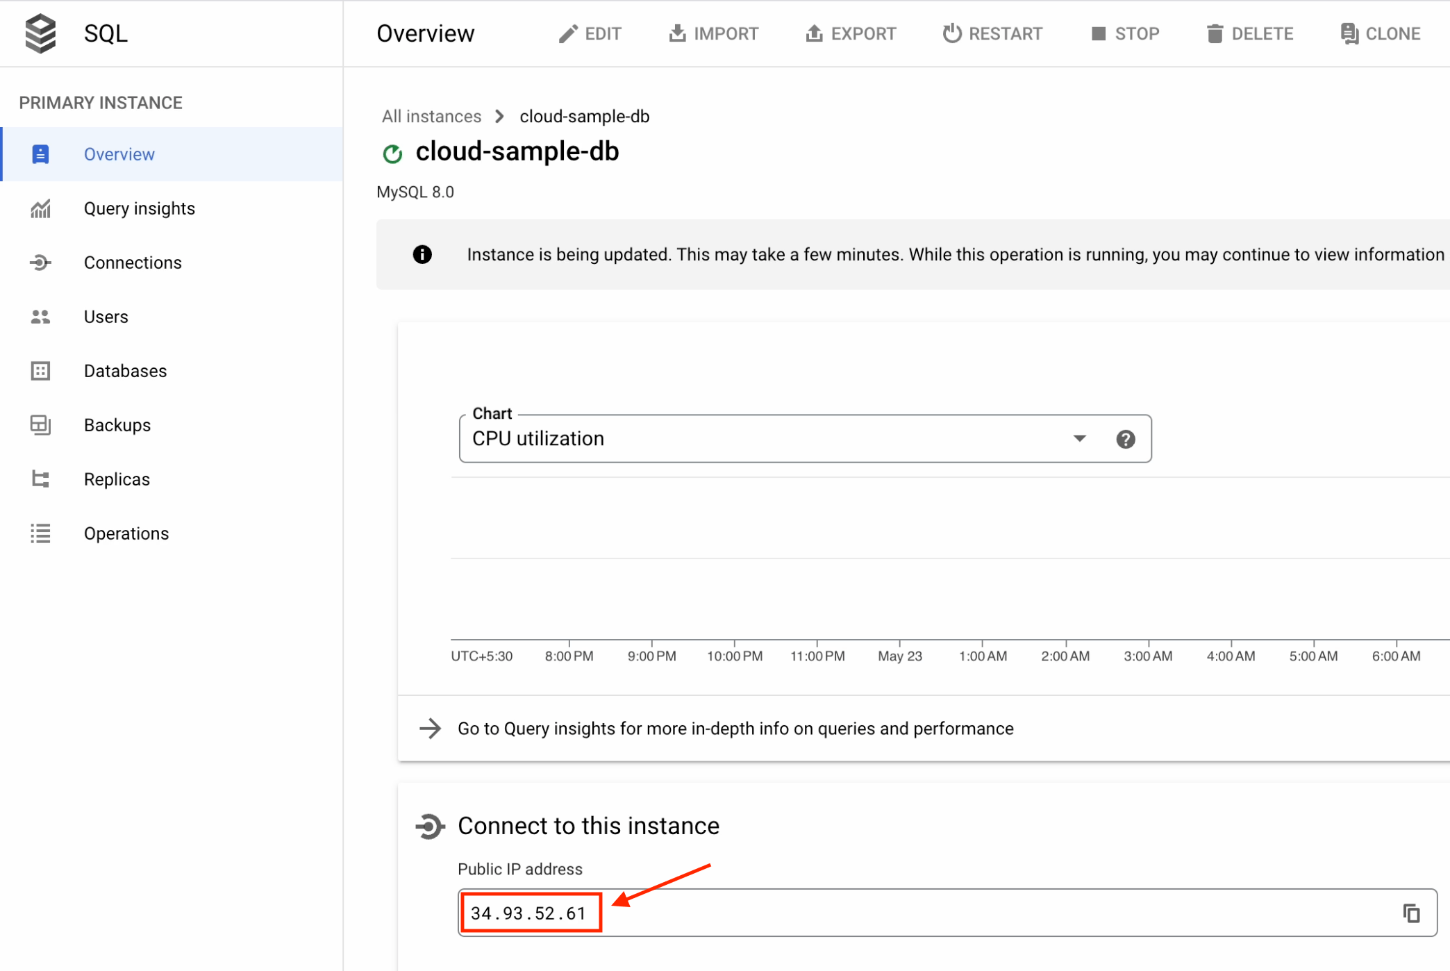Click the Restart power icon button
Screen dimensions: 1450x971
(992, 33)
